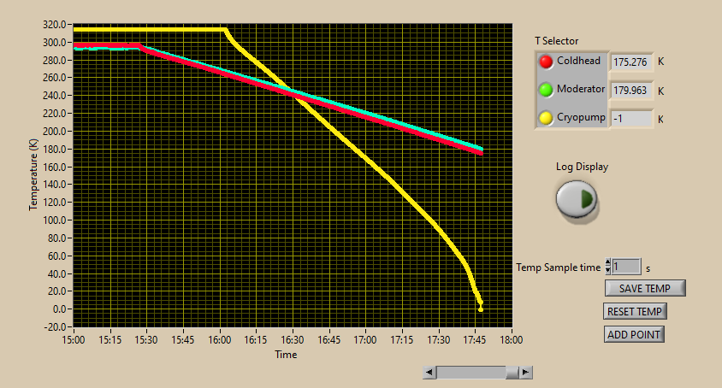This screenshot has height=388, width=722.
Task: Click the Cryopump label text
Action: point(581,117)
